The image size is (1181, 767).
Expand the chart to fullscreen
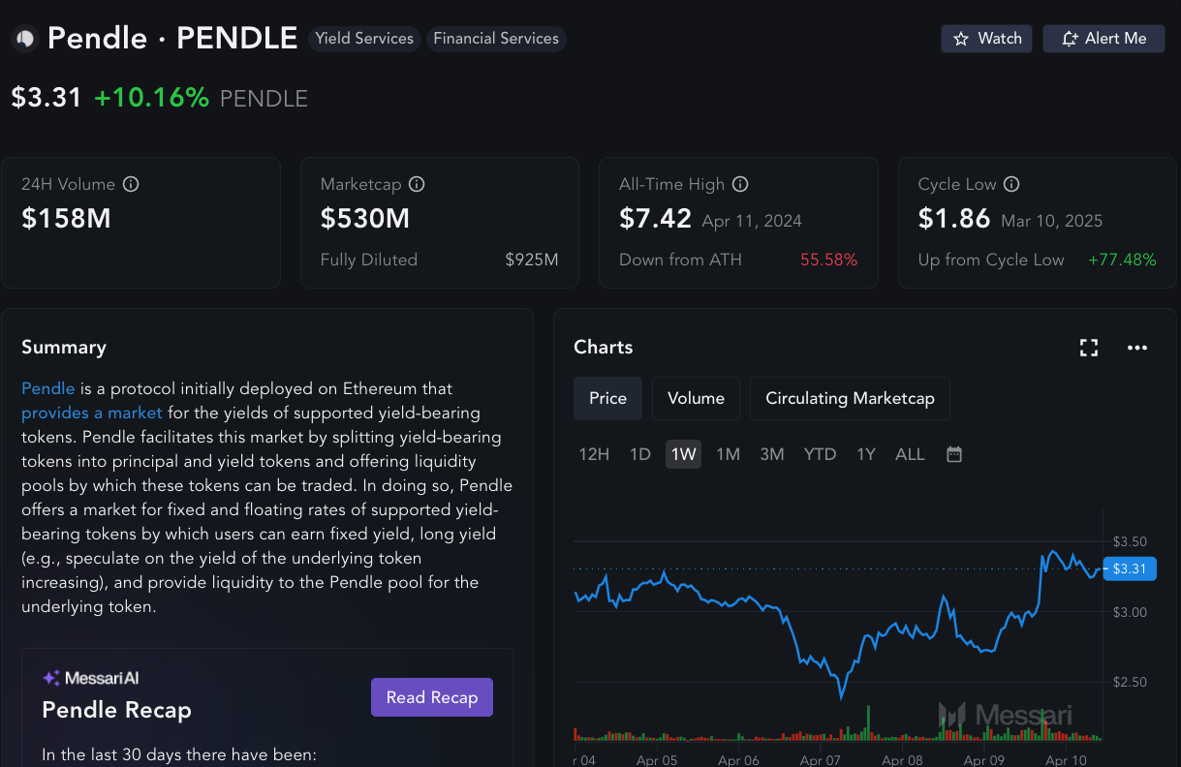[x=1089, y=348]
